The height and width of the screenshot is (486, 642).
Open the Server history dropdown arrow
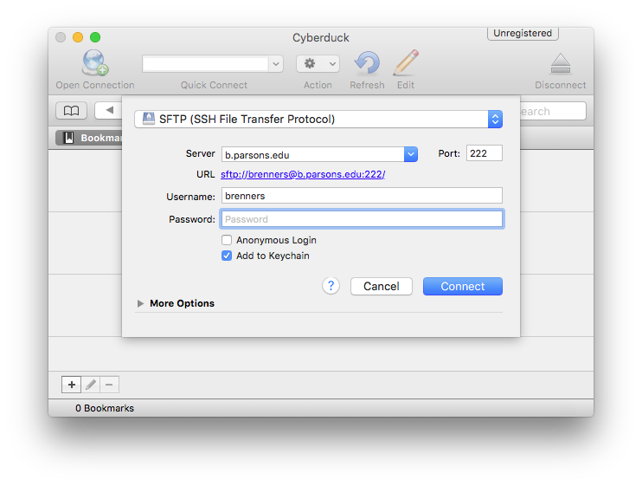(x=411, y=154)
